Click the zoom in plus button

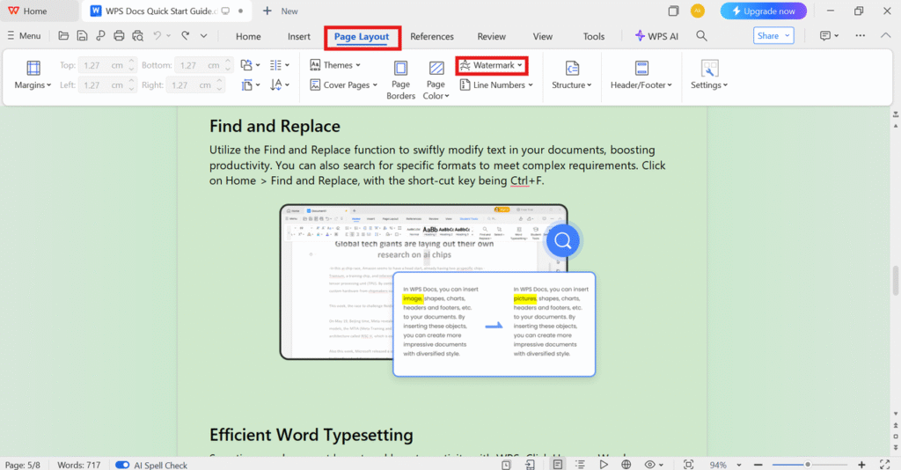pyautogui.click(x=861, y=464)
